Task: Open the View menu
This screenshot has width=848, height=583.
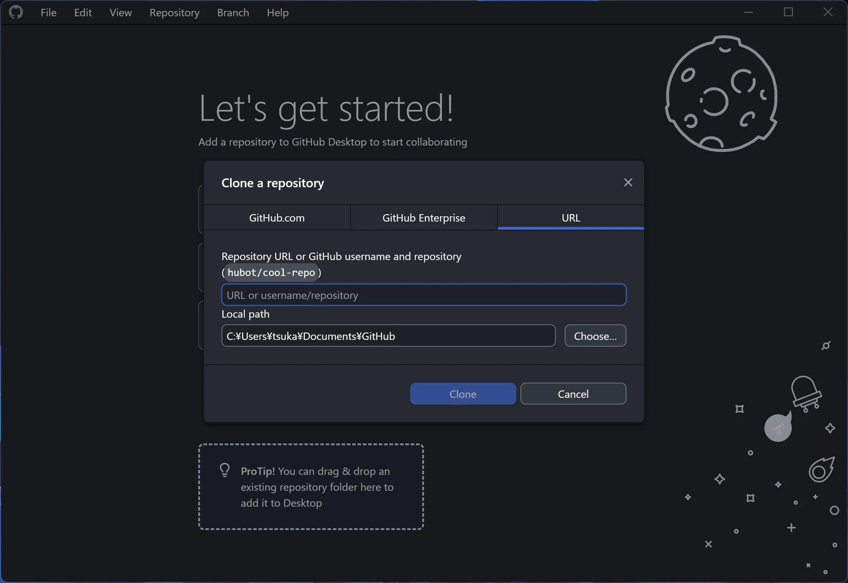Action: (120, 13)
